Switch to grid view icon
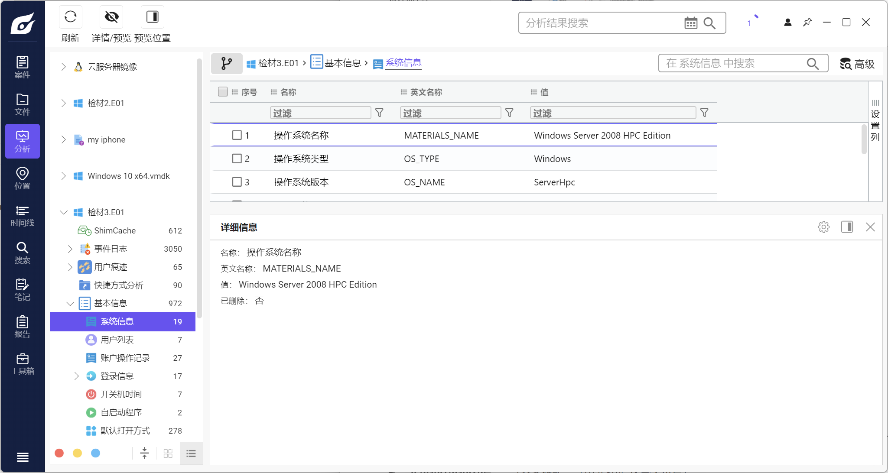888x473 pixels. 168,454
